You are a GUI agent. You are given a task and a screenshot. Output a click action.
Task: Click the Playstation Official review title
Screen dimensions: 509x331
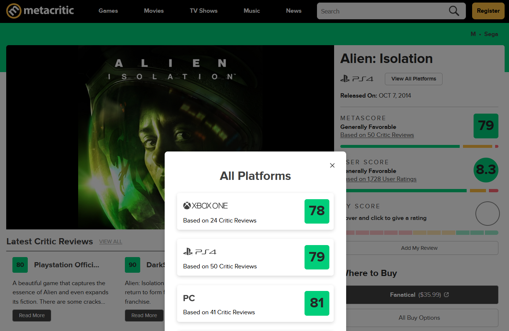click(67, 265)
